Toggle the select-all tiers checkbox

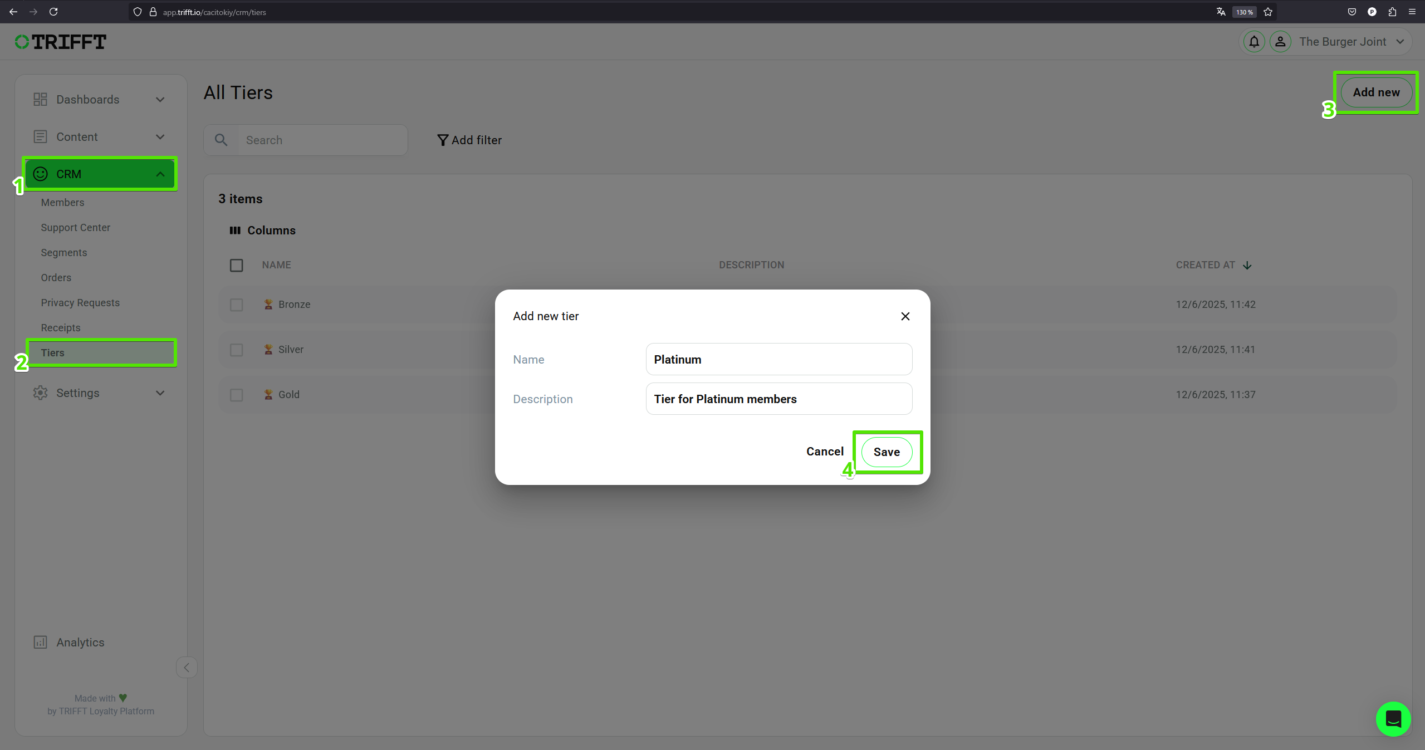[x=236, y=265]
